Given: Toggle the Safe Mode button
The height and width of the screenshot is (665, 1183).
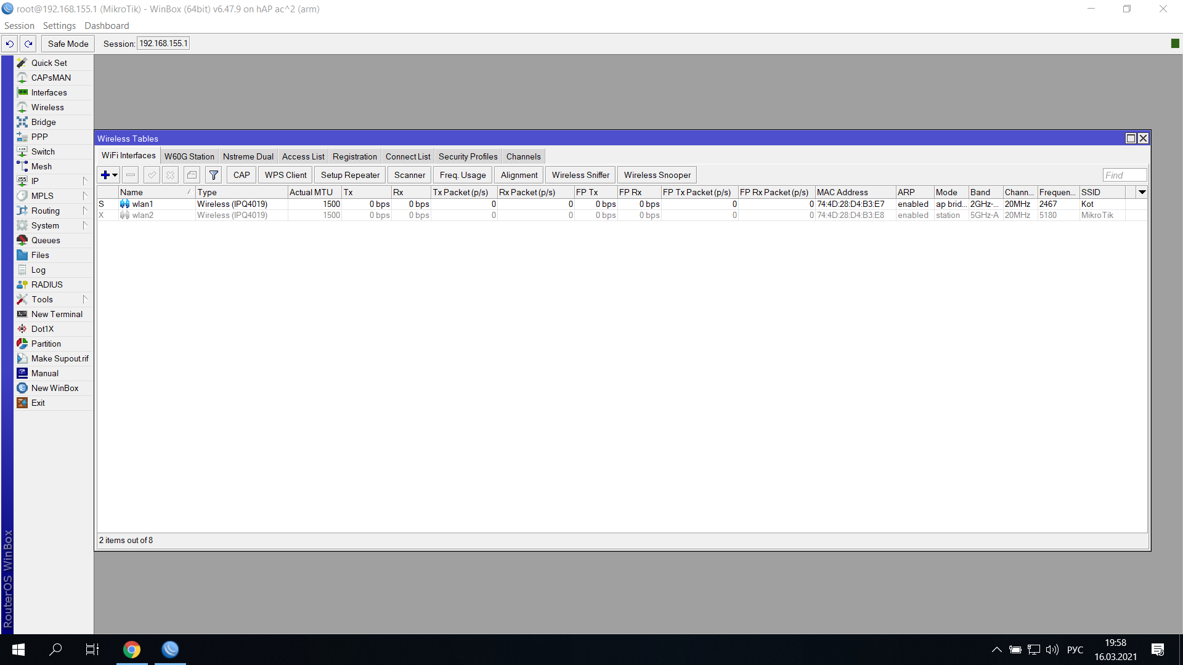Looking at the screenshot, I should point(68,44).
